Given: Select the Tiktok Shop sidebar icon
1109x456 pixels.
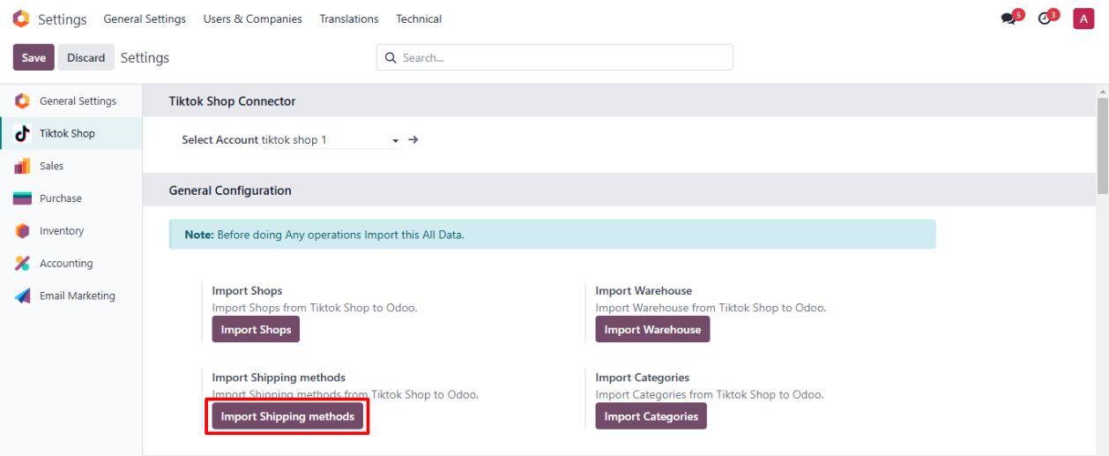Looking at the screenshot, I should 23,134.
